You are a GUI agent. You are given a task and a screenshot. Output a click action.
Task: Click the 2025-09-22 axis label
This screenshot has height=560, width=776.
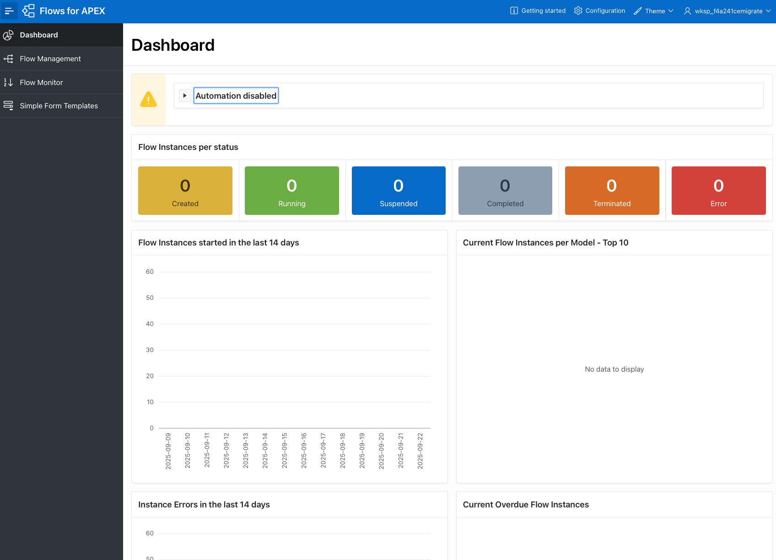click(x=420, y=451)
